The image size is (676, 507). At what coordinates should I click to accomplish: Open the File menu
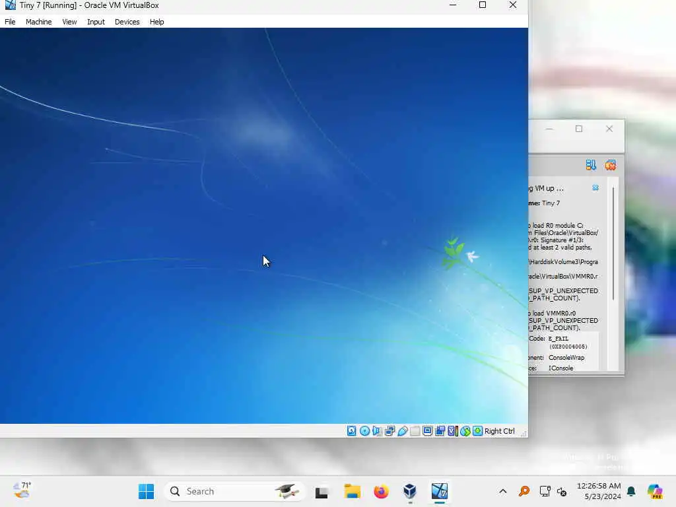click(x=10, y=22)
